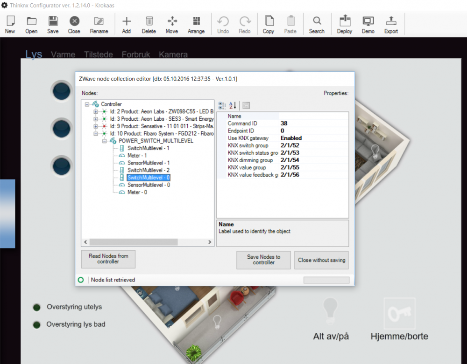Select the Arrange tool icon

(196, 21)
